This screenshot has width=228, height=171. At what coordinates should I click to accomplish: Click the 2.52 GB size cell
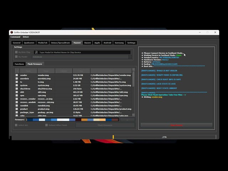click(77, 85)
